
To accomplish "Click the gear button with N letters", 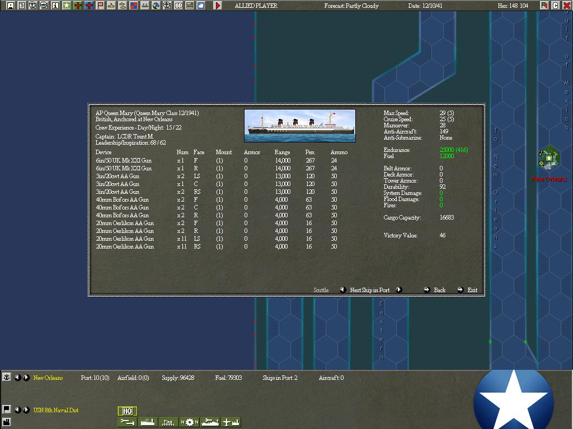I will tap(189, 422).
